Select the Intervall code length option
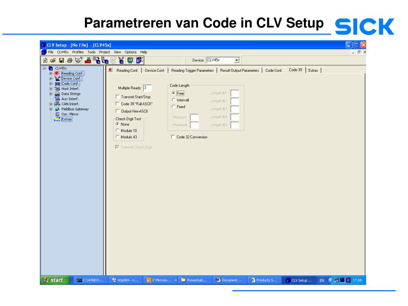The width and height of the screenshot is (408, 306). [174, 100]
